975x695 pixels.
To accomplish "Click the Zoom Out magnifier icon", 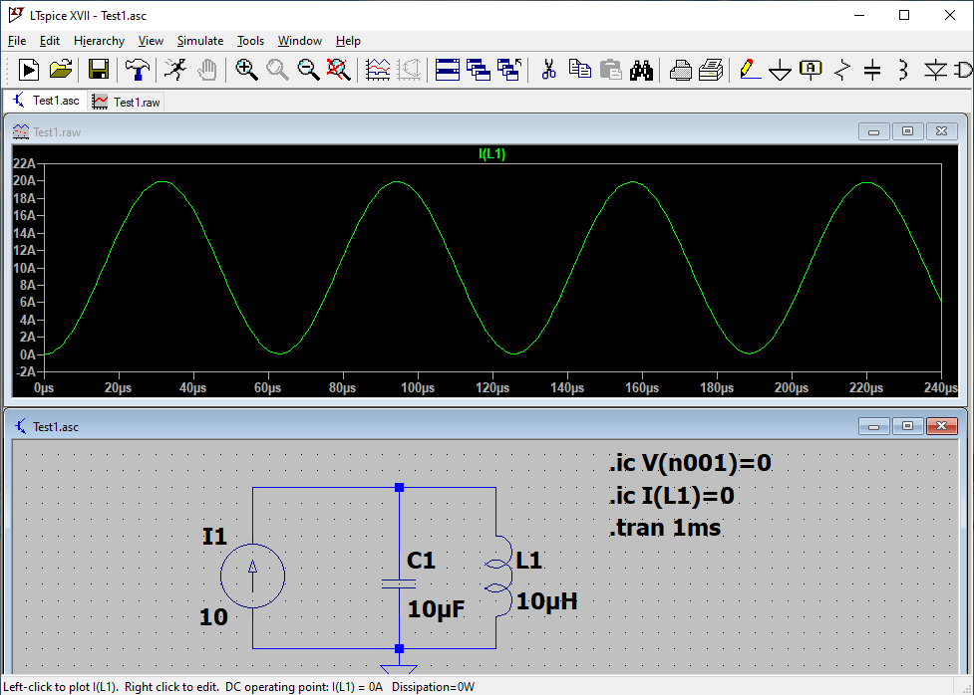I will pyautogui.click(x=308, y=70).
